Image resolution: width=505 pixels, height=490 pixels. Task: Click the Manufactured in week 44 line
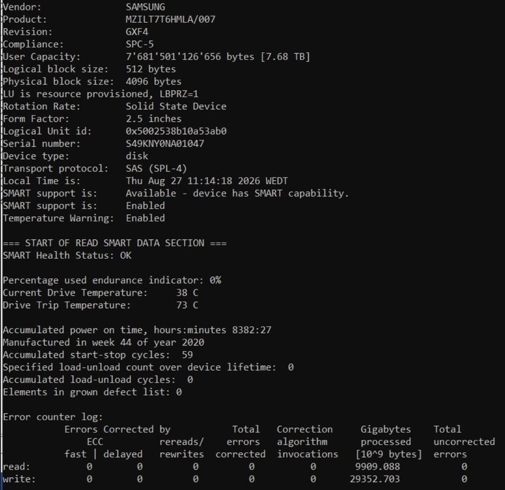103,342
